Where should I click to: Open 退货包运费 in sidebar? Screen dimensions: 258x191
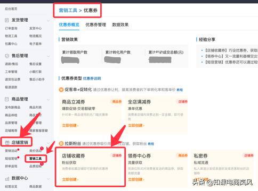(13, 80)
